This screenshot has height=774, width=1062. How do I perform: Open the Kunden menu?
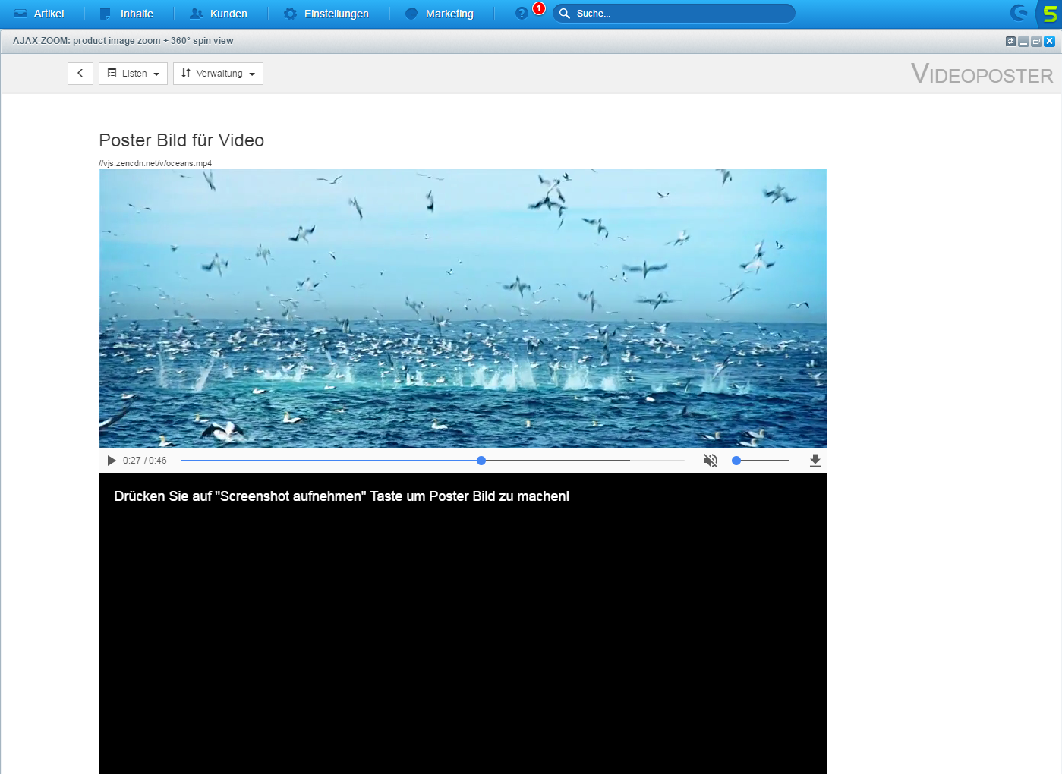219,14
